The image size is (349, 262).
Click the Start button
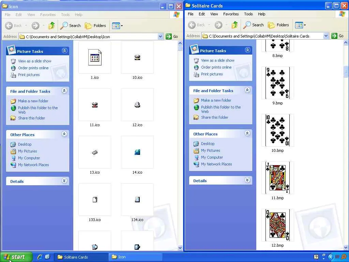[x=16, y=257]
